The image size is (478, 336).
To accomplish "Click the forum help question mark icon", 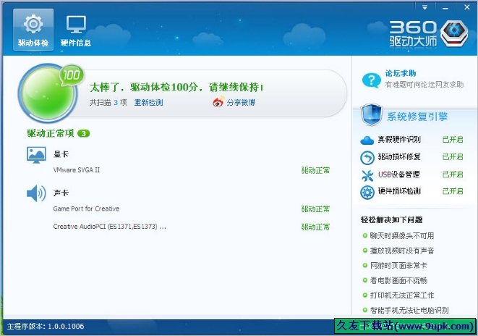I will click(371, 80).
